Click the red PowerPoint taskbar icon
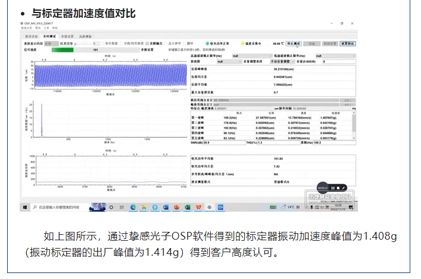 coord(176,207)
